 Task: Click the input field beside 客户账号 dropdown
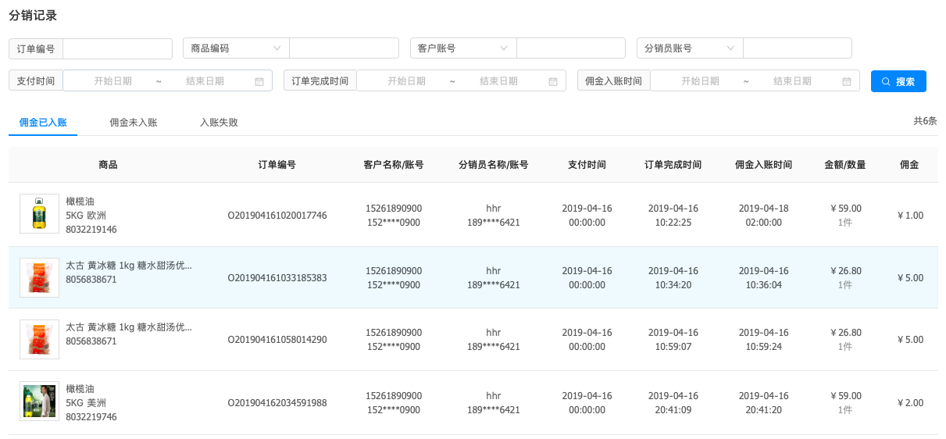point(570,48)
